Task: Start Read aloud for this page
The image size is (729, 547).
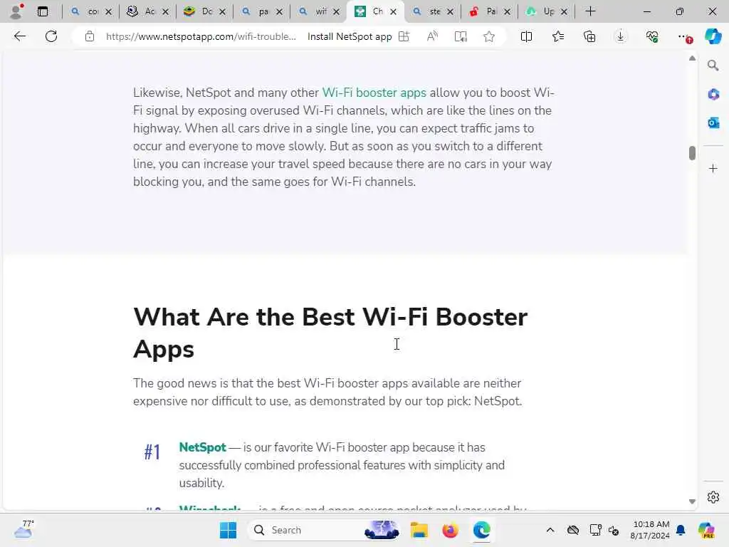Action: 432,36
